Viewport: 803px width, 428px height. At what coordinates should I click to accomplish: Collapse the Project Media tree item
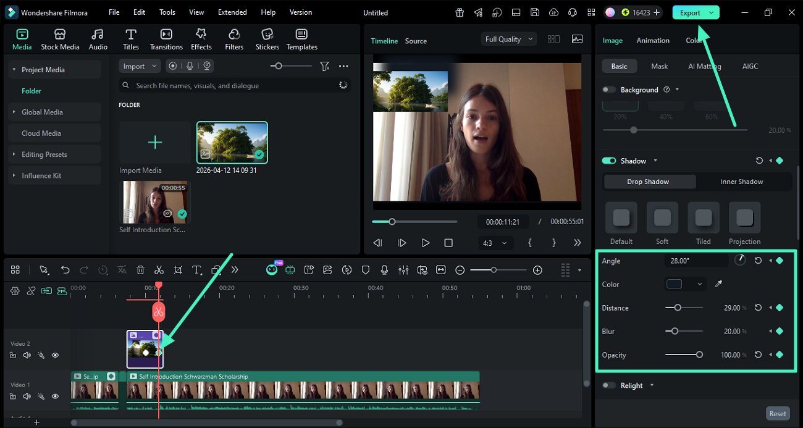[x=14, y=70]
